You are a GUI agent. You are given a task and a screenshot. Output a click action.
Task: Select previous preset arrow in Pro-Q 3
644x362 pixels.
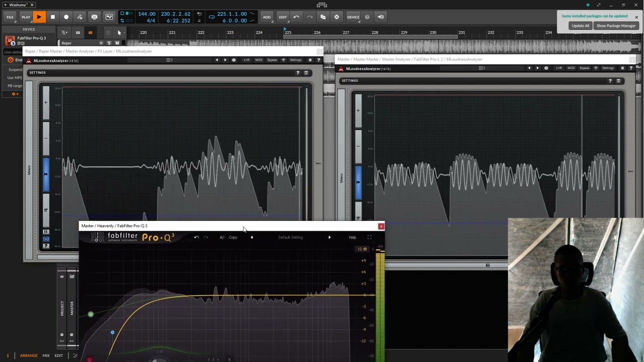[252, 237]
